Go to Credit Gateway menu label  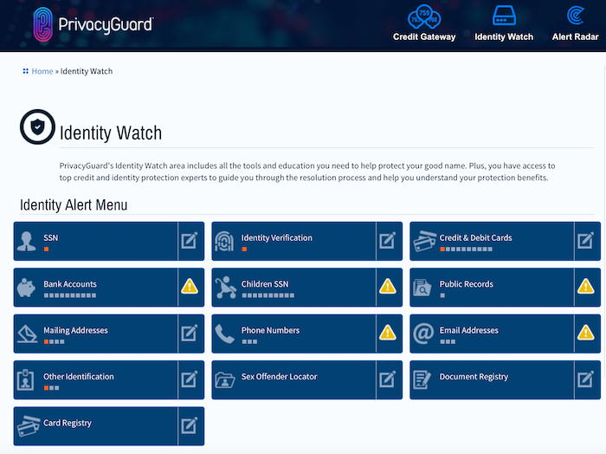pyautogui.click(x=424, y=36)
